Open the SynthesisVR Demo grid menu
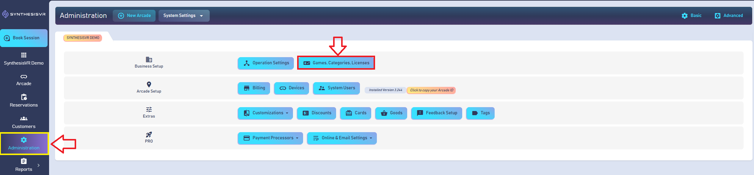Screen dimensions: 754x175 [x=24, y=59]
